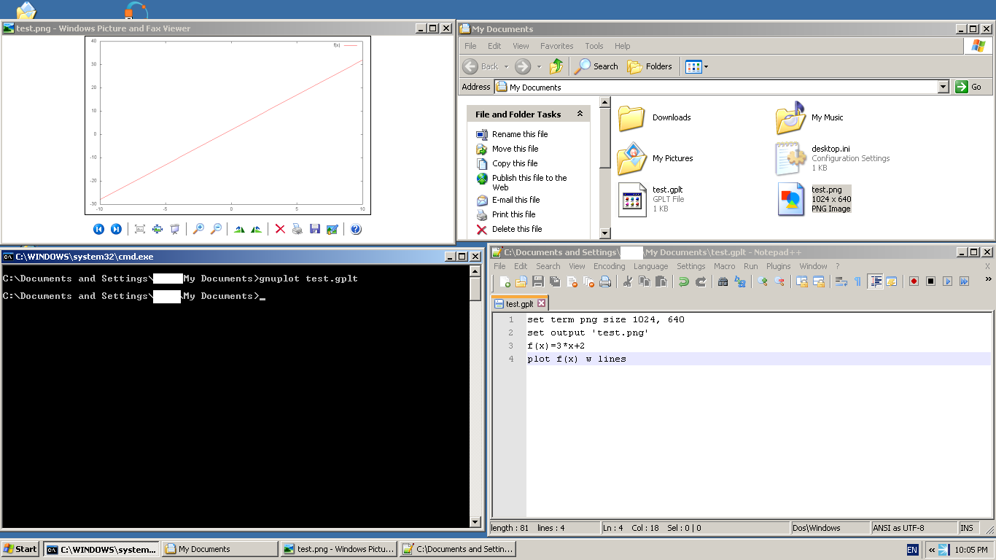The height and width of the screenshot is (560, 996).
Task: Zoom in on test.png in Picture Viewer
Action: coord(198,228)
